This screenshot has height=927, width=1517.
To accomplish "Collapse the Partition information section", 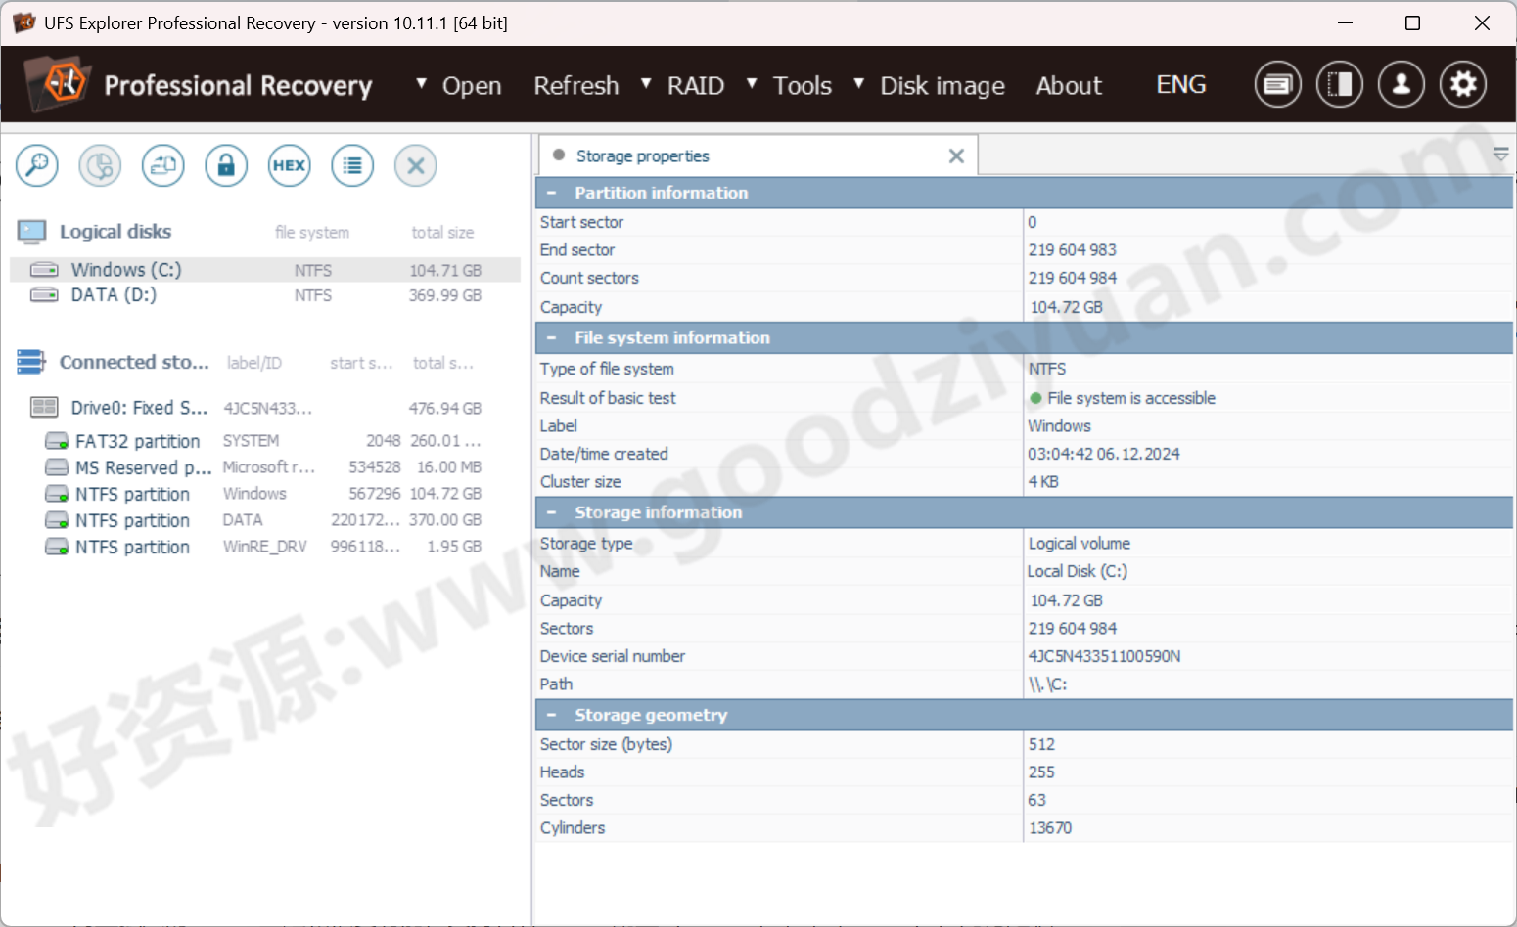I will click(x=551, y=193).
